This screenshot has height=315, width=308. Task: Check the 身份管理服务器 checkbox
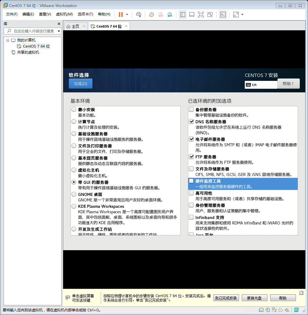click(191, 205)
